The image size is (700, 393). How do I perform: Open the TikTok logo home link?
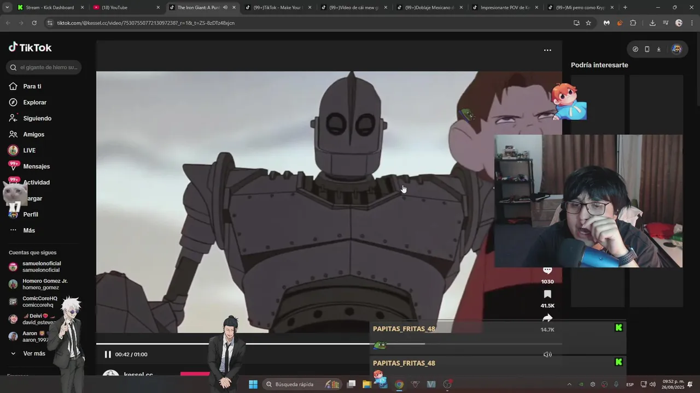30,47
